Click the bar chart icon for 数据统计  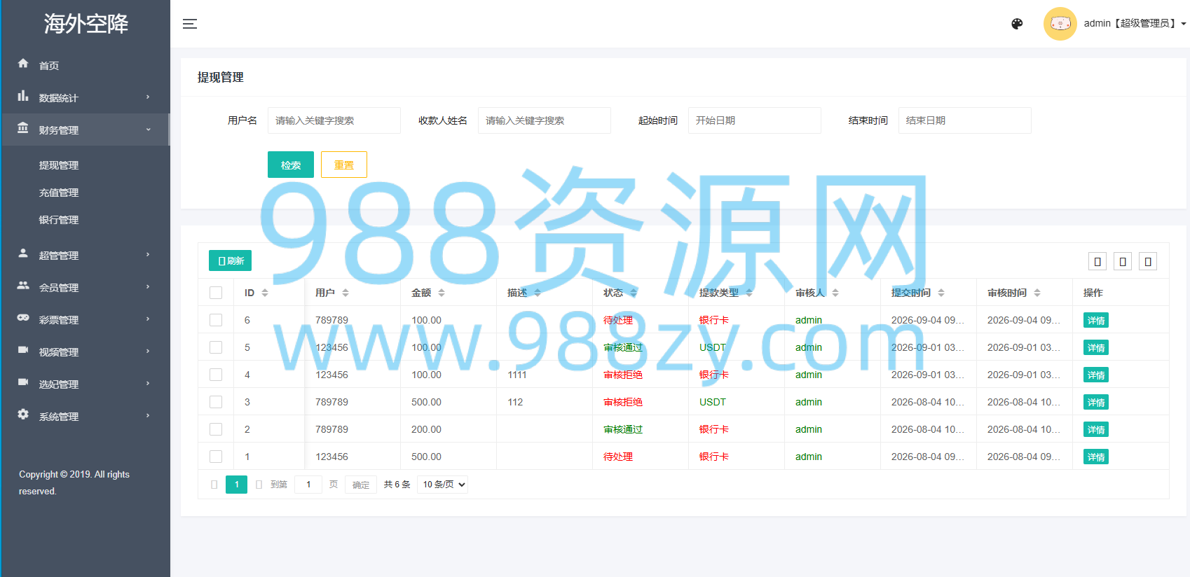[x=23, y=96]
